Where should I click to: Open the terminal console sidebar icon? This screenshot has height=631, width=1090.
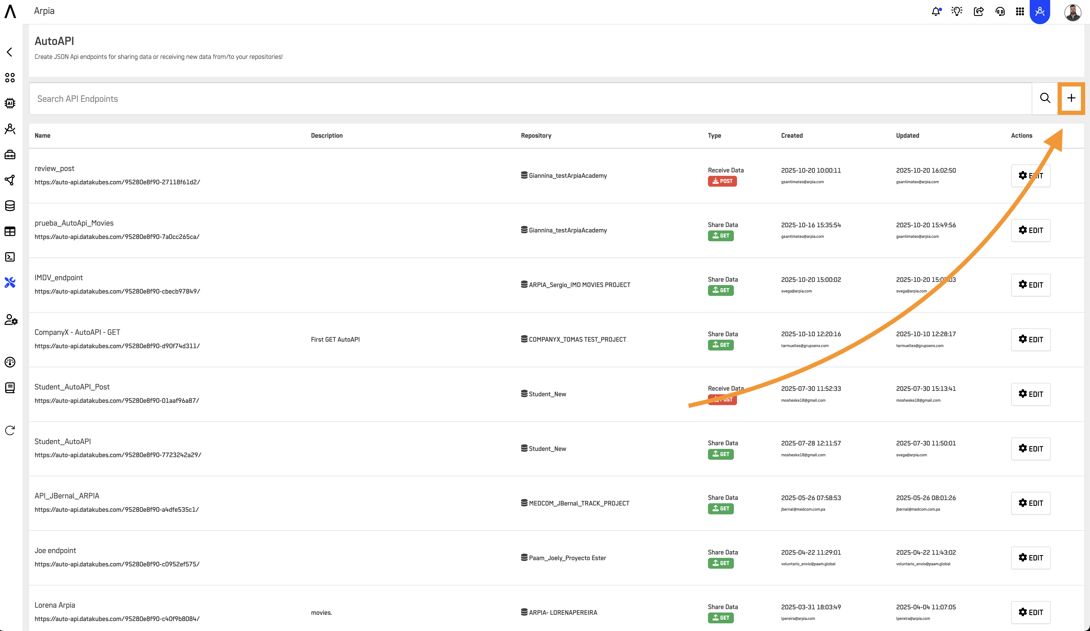pos(10,257)
